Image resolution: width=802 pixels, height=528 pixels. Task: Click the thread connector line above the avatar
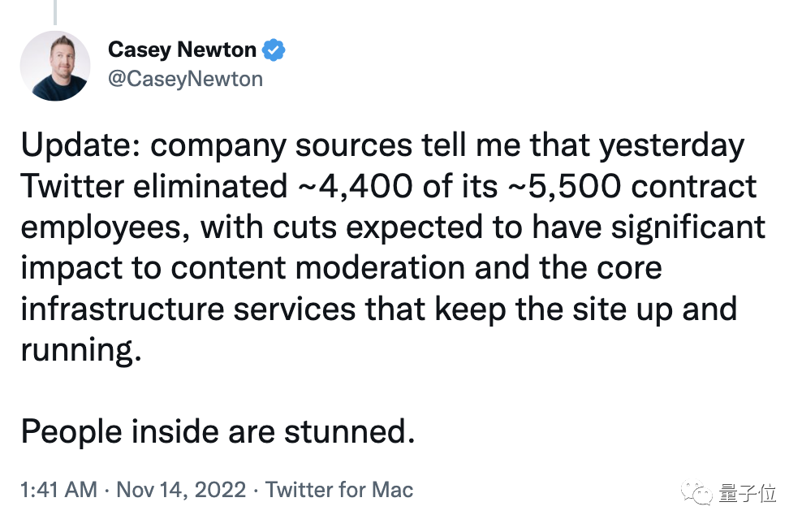tap(54, 11)
